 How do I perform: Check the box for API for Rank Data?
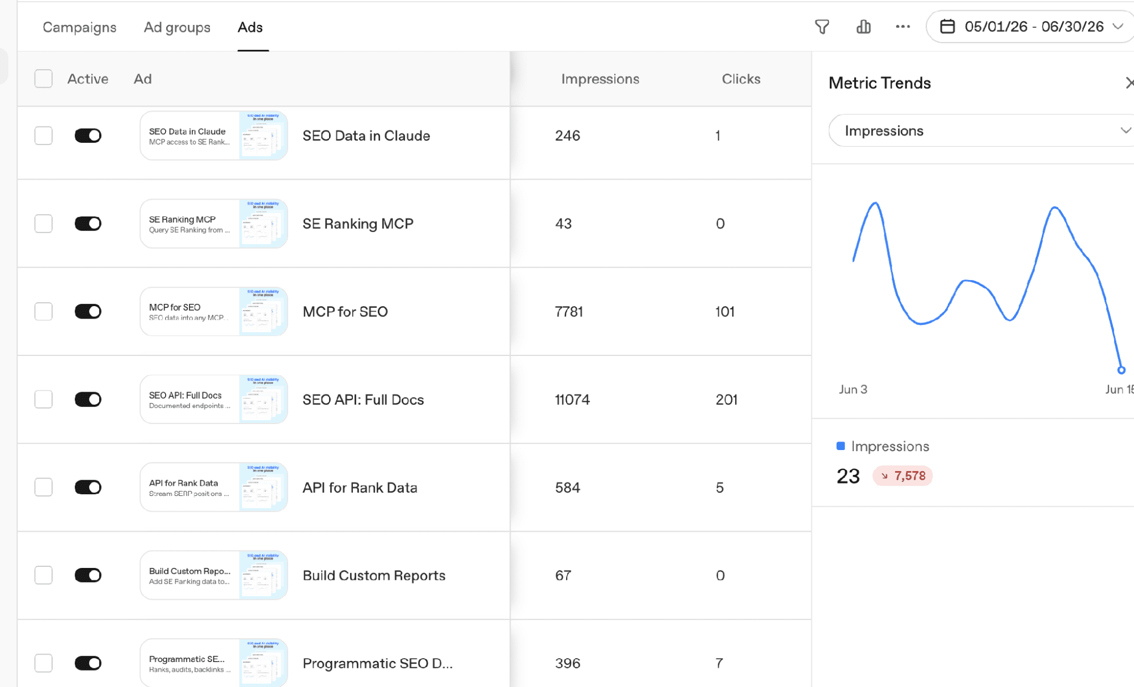coord(44,487)
